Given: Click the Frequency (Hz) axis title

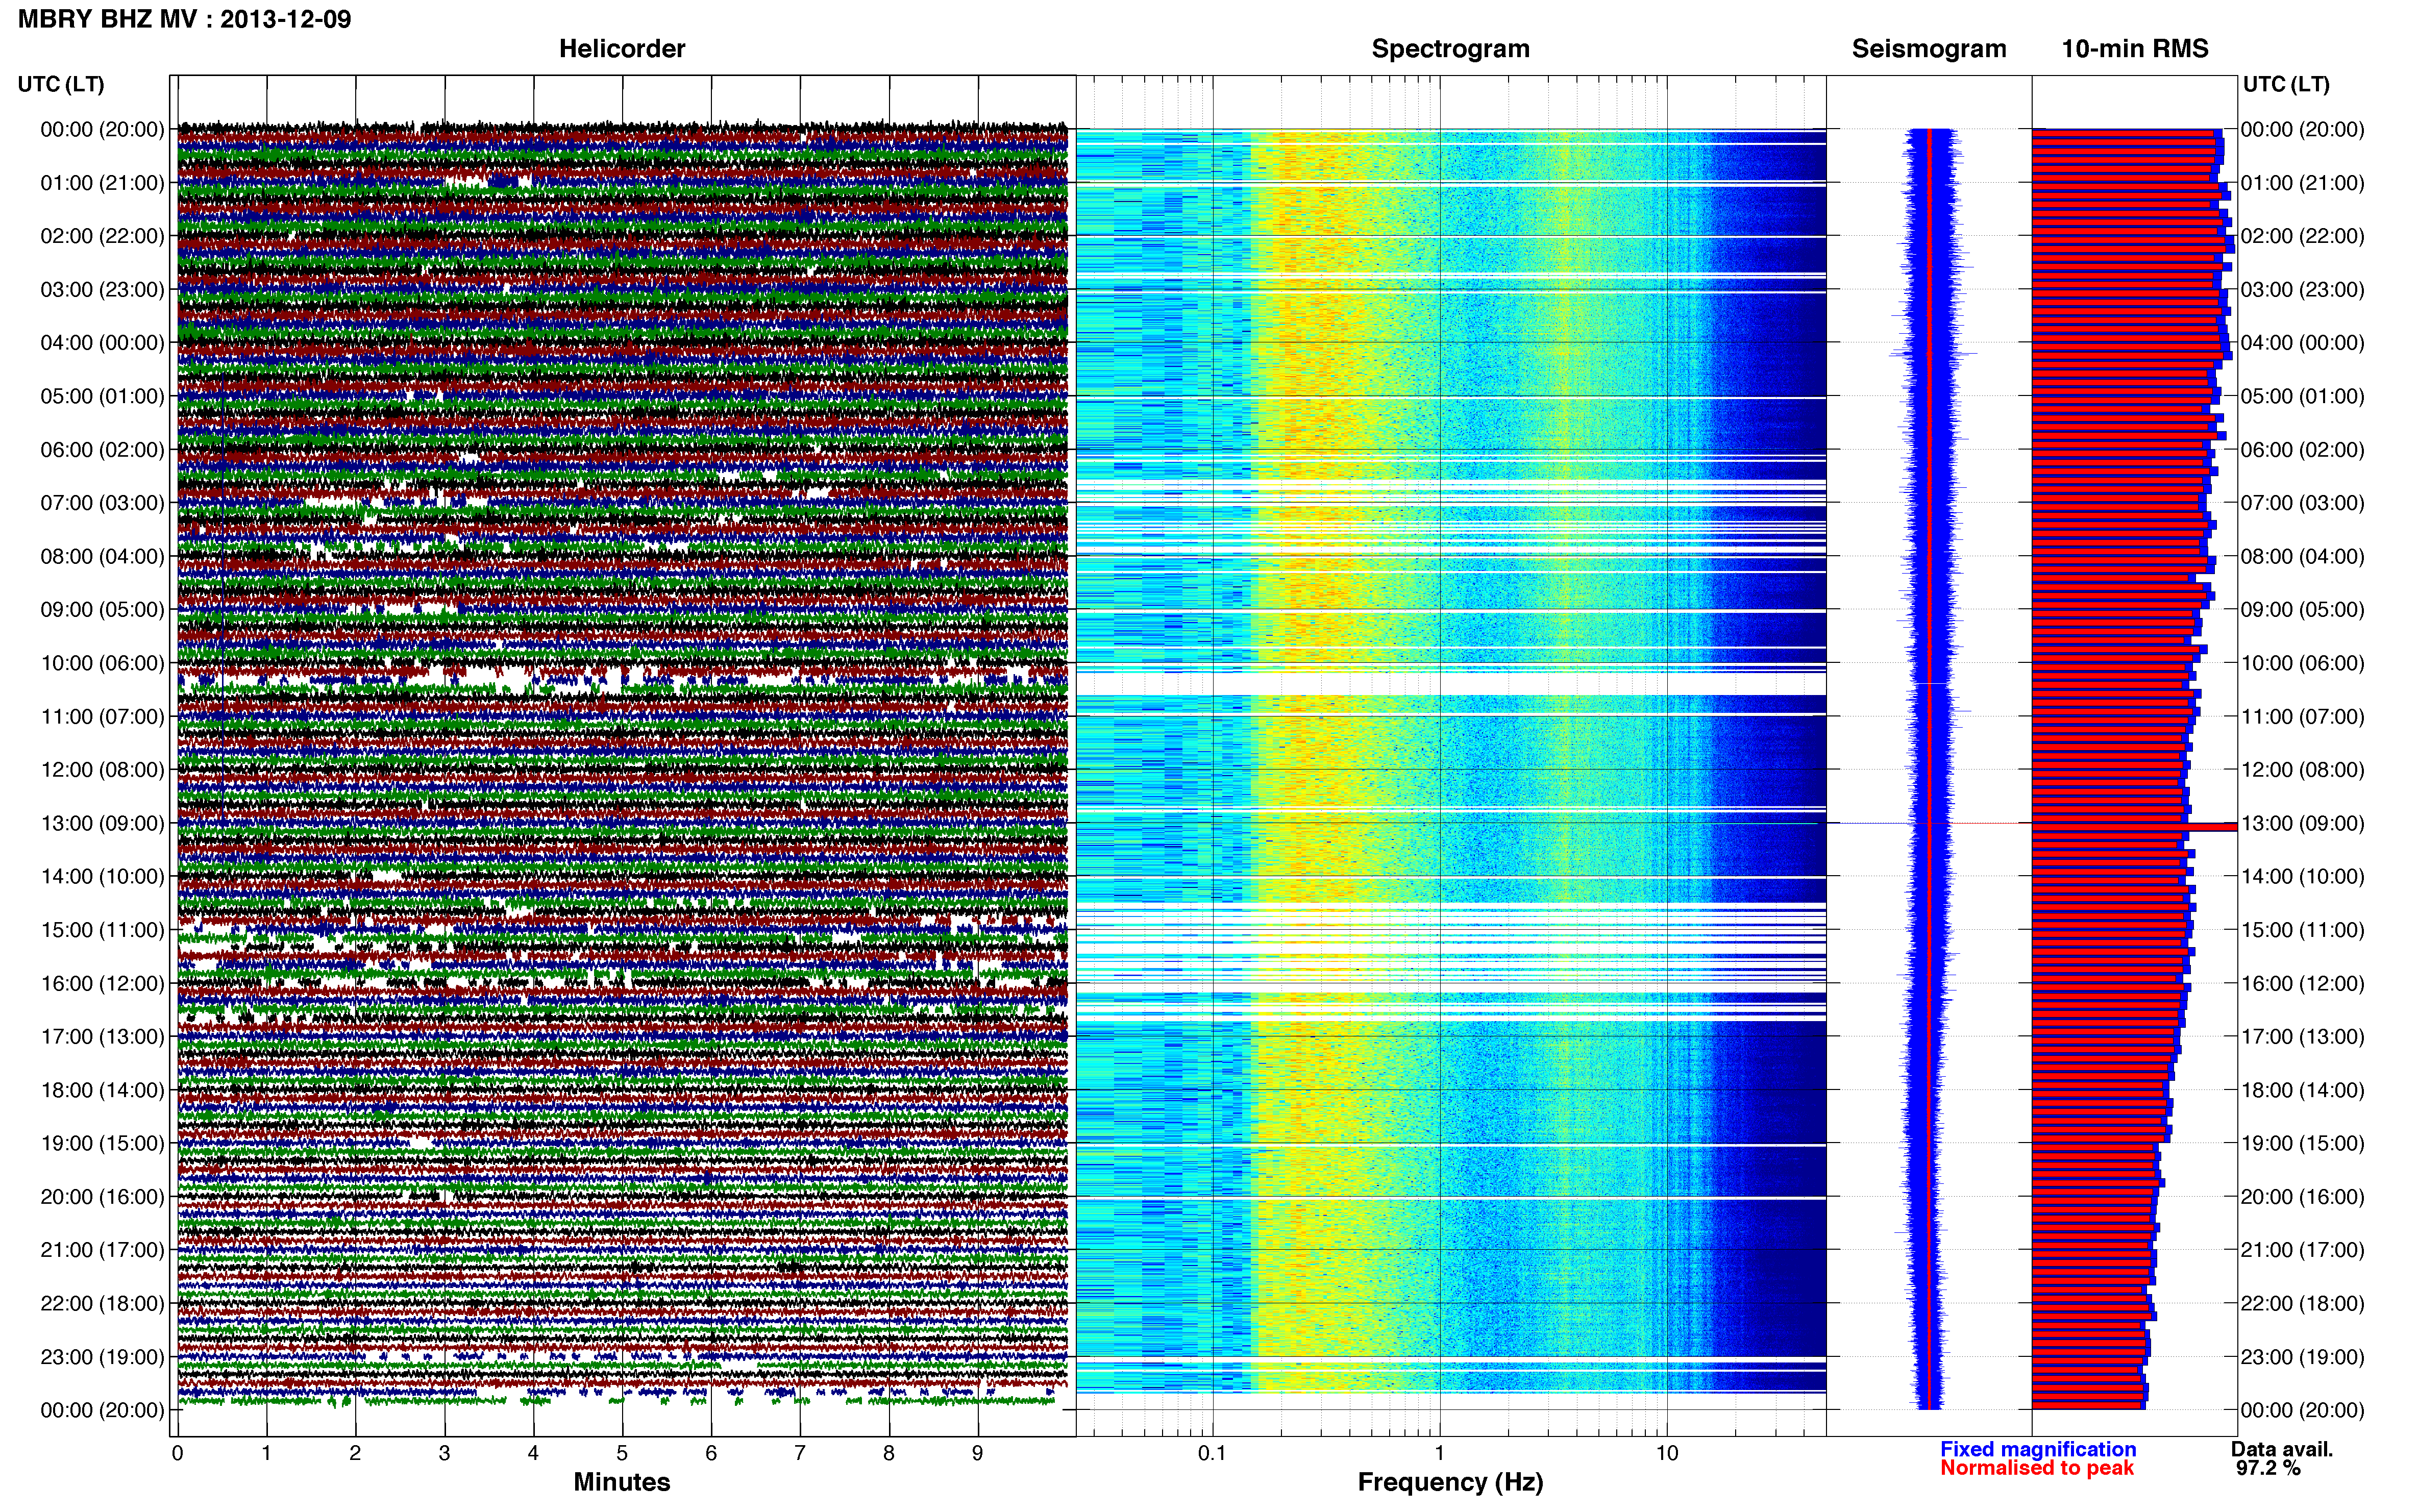Looking at the screenshot, I should click(1450, 1482).
